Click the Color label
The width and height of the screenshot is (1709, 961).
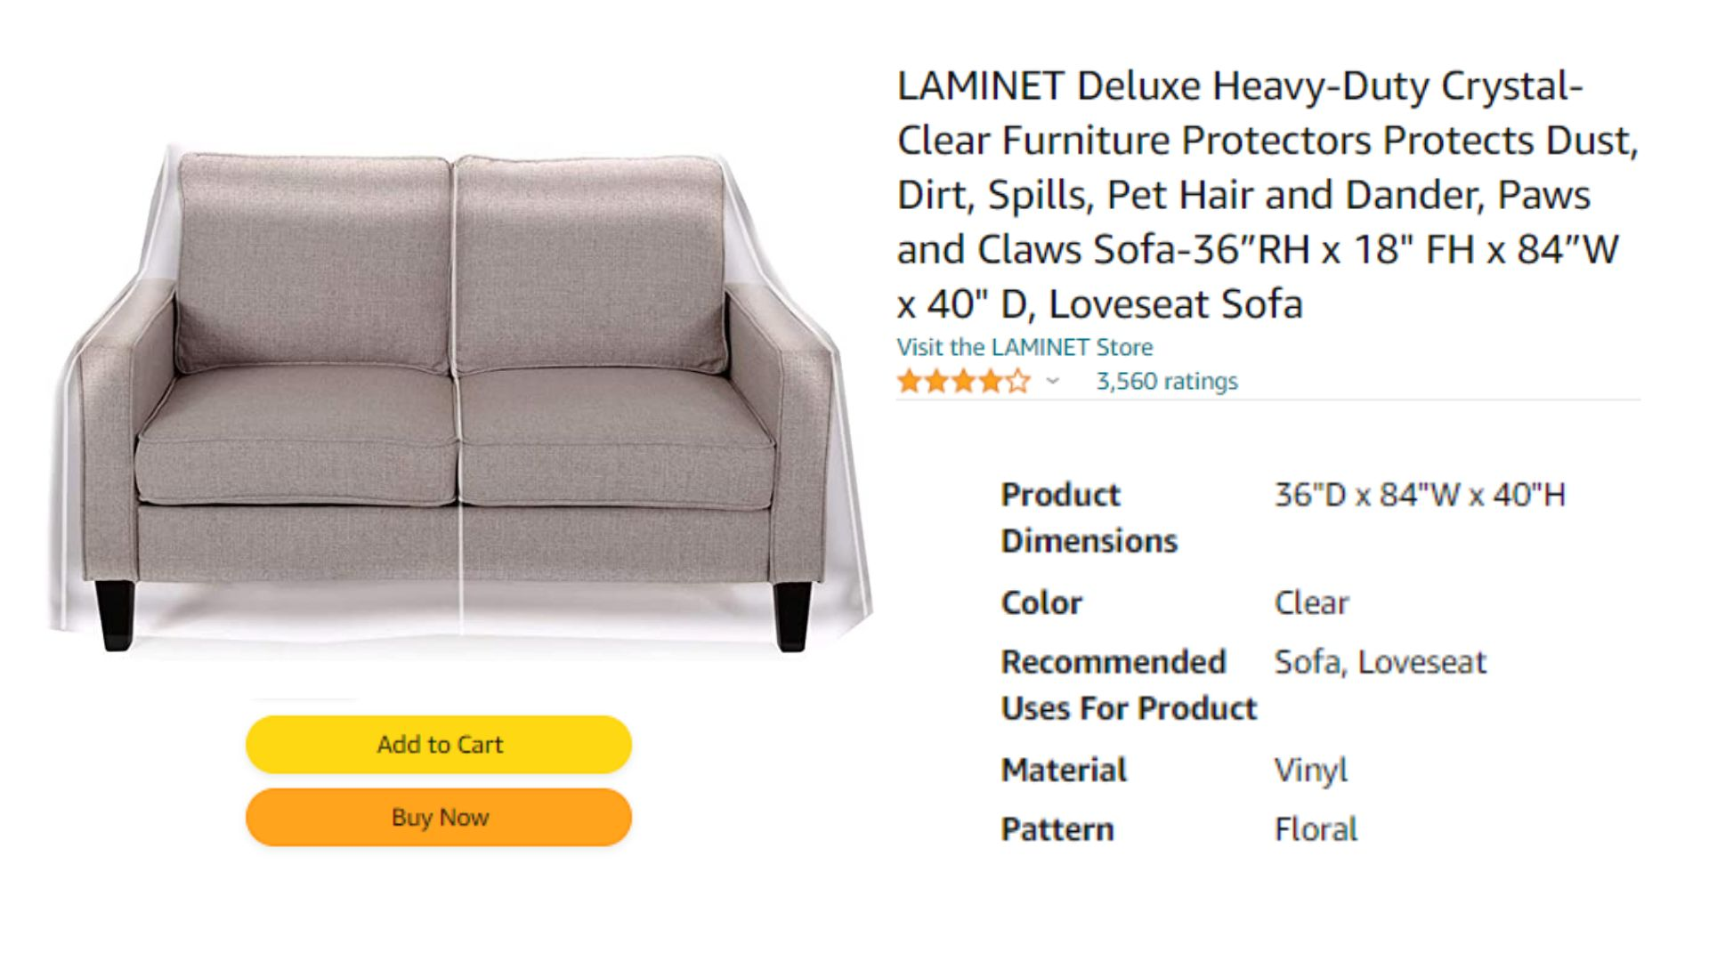point(1041,602)
